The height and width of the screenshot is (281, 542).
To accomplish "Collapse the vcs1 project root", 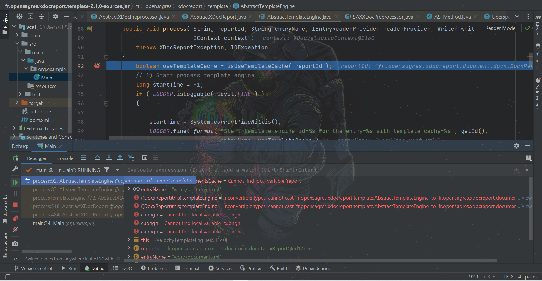I will 14,27.
